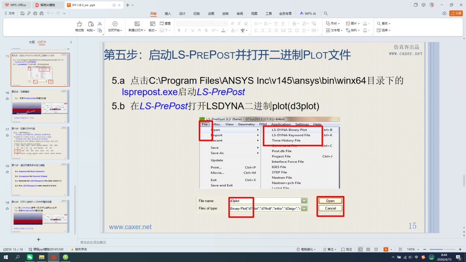Open the Design (设计) ribbon tab
The width and height of the screenshot is (466, 262).
(182, 13)
